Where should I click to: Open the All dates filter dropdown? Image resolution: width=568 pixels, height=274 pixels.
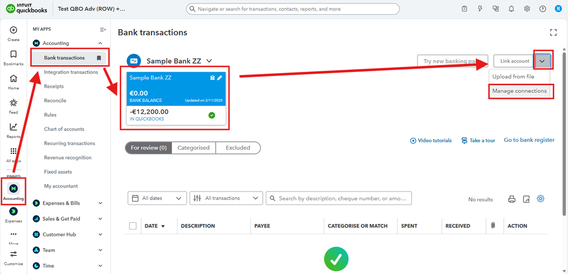point(157,198)
